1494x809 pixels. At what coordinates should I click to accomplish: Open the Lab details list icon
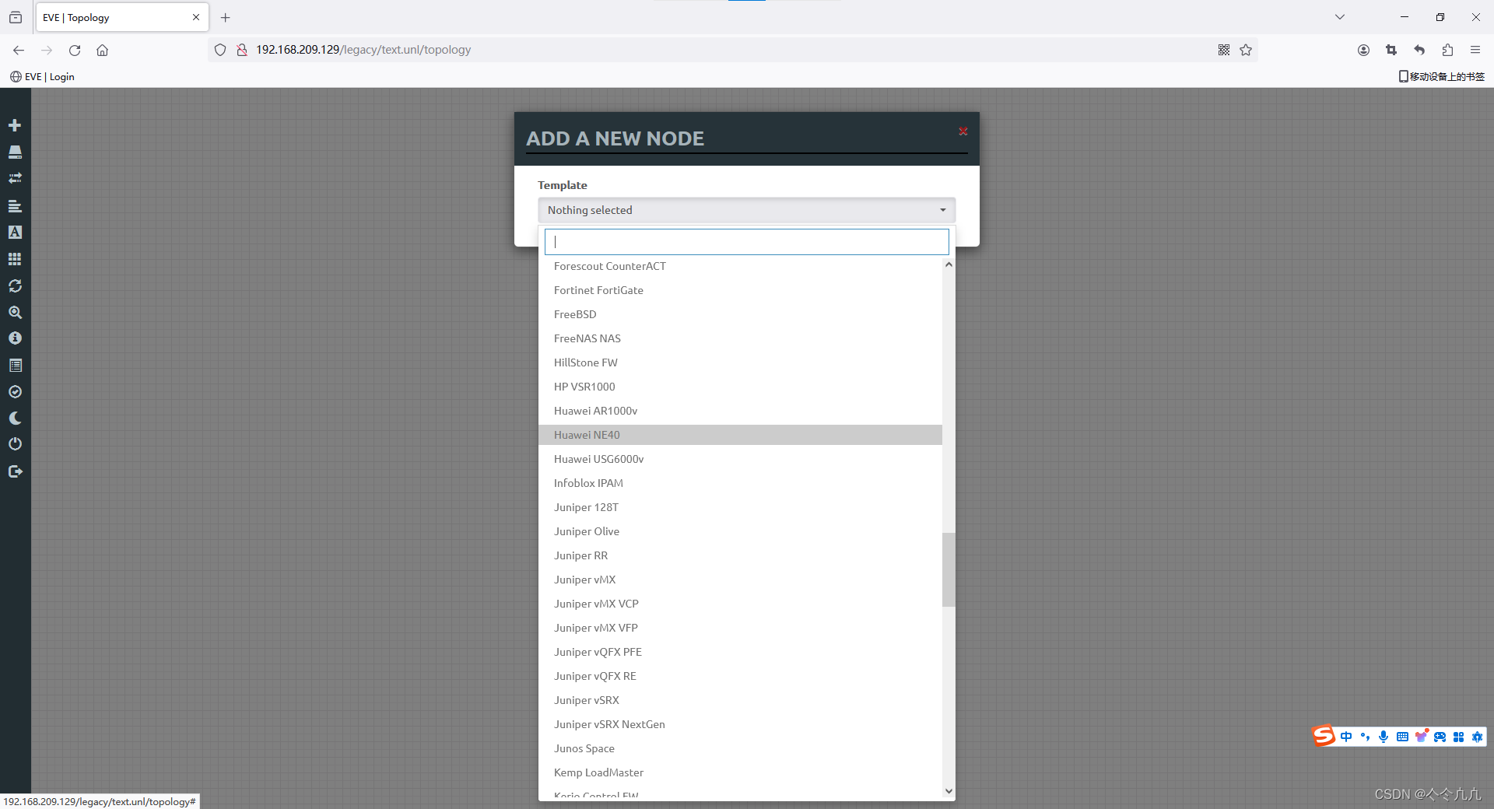[x=15, y=365]
